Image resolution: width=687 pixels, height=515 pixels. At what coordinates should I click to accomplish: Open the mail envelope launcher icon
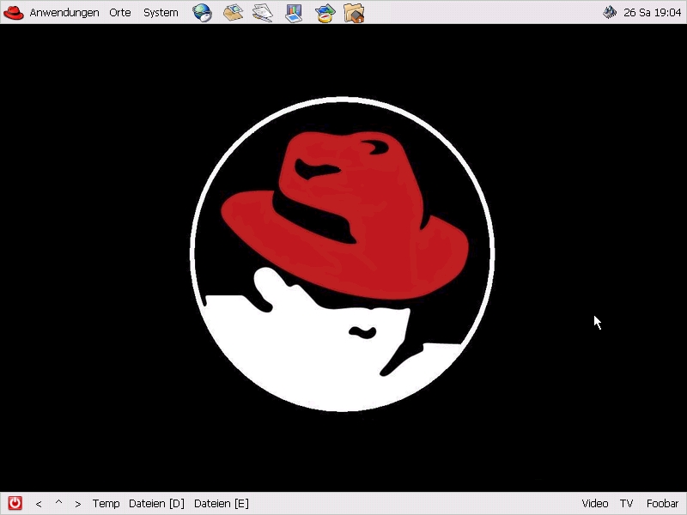(x=233, y=12)
